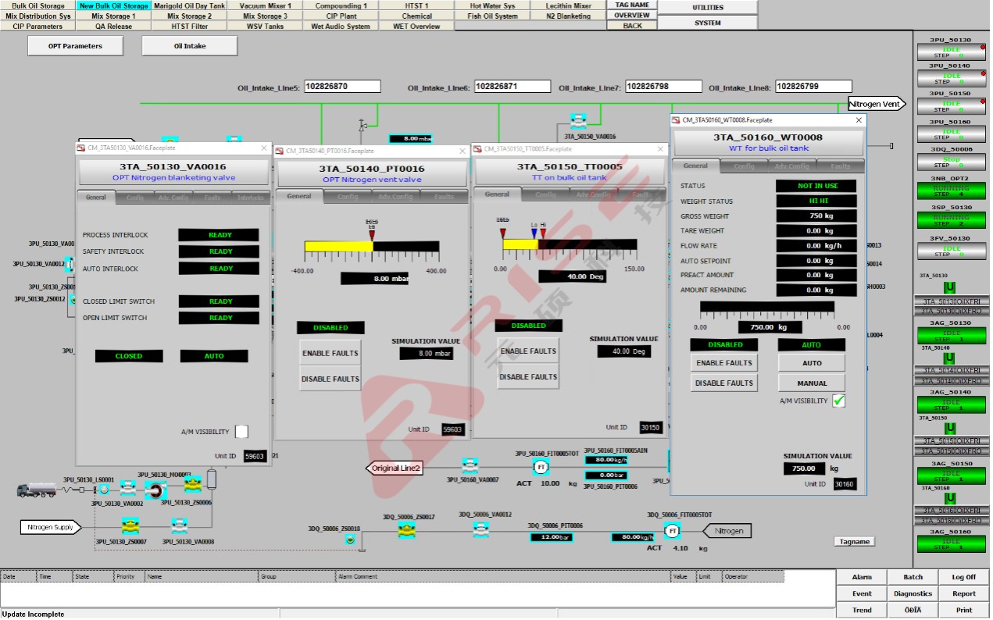
Task: Go to the Mix Storage 2 screen
Action: (x=189, y=16)
